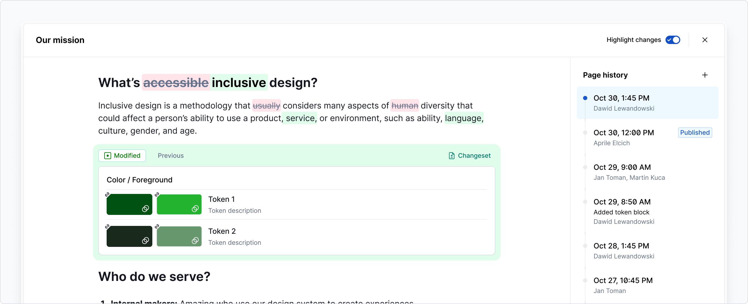Click the Aprile Elcich author name

point(611,143)
